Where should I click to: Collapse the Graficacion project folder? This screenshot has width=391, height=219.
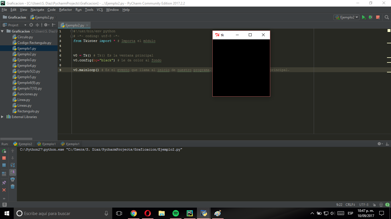coord(2,31)
